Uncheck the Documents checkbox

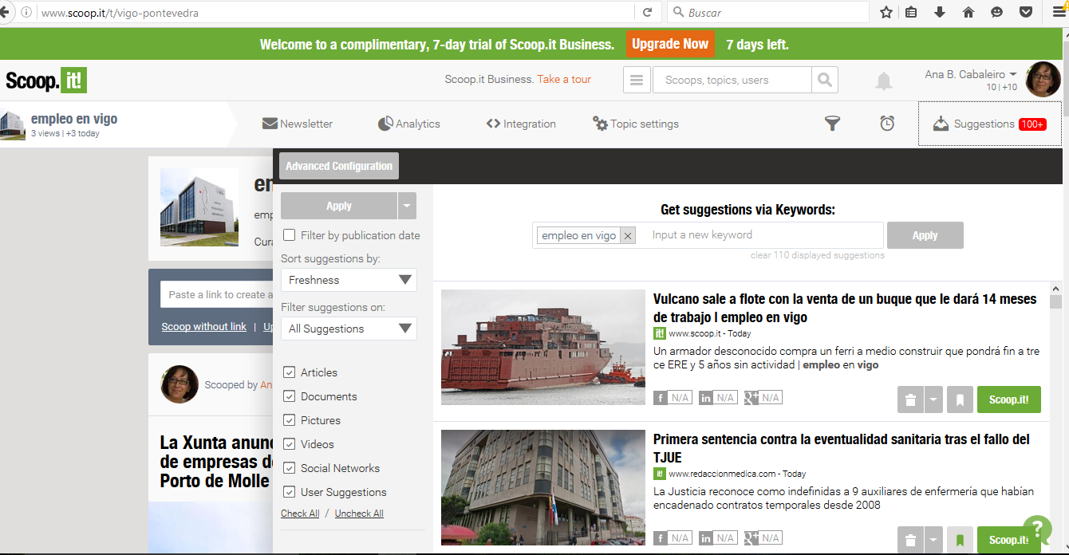click(x=290, y=396)
